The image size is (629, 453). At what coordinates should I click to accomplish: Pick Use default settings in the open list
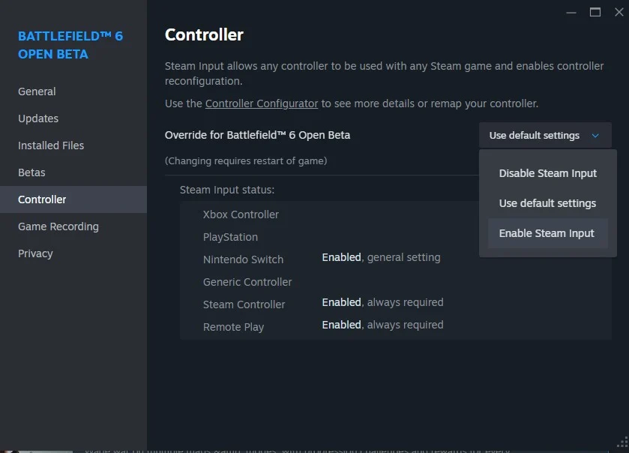[x=547, y=203]
